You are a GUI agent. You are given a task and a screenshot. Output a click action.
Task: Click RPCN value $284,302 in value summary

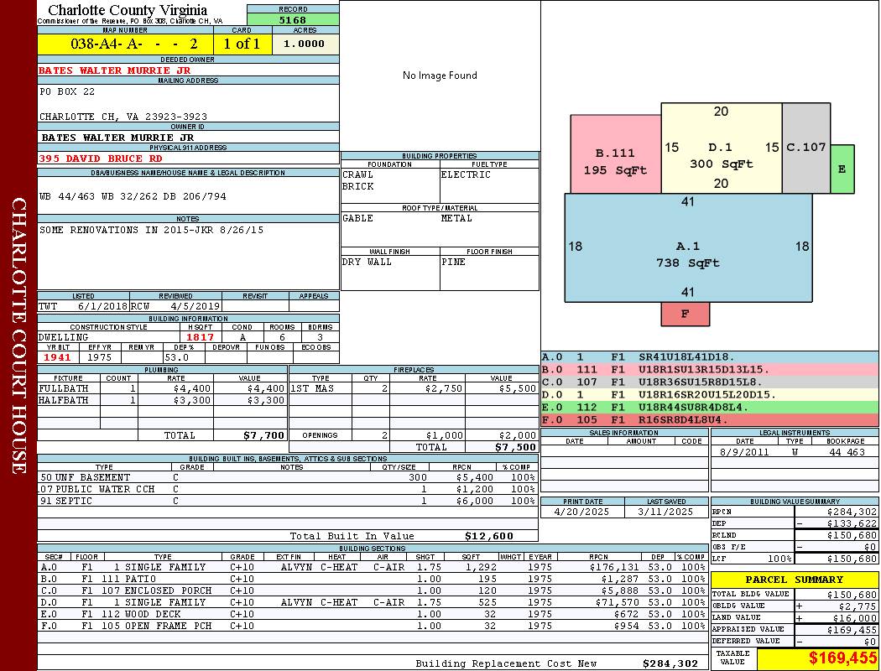click(852, 512)
